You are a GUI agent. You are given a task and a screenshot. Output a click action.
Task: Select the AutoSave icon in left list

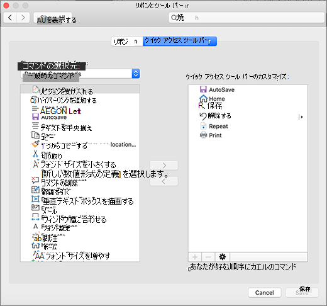point(35,116)
